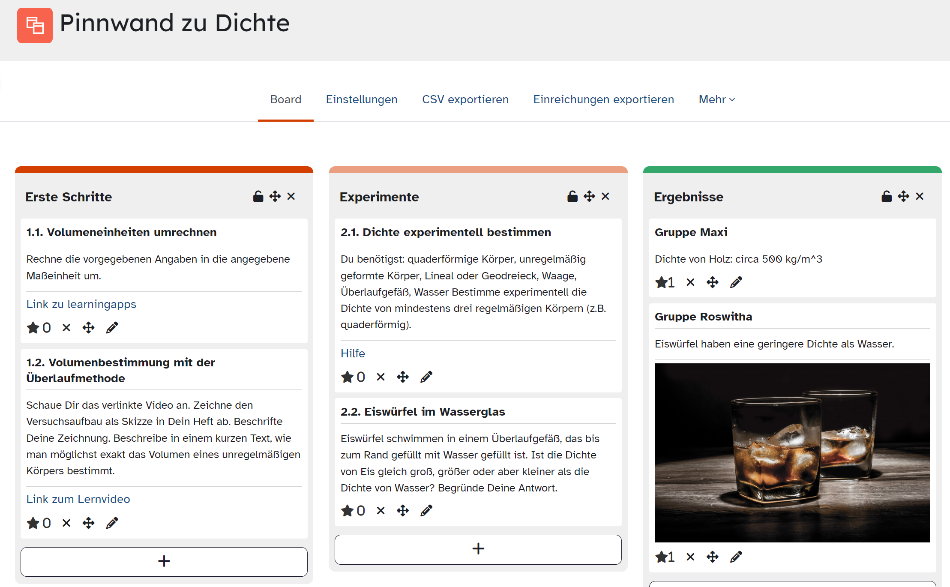Delete the Experimente column with X icon
Screen dimensions: 950x587
[605, 196]
